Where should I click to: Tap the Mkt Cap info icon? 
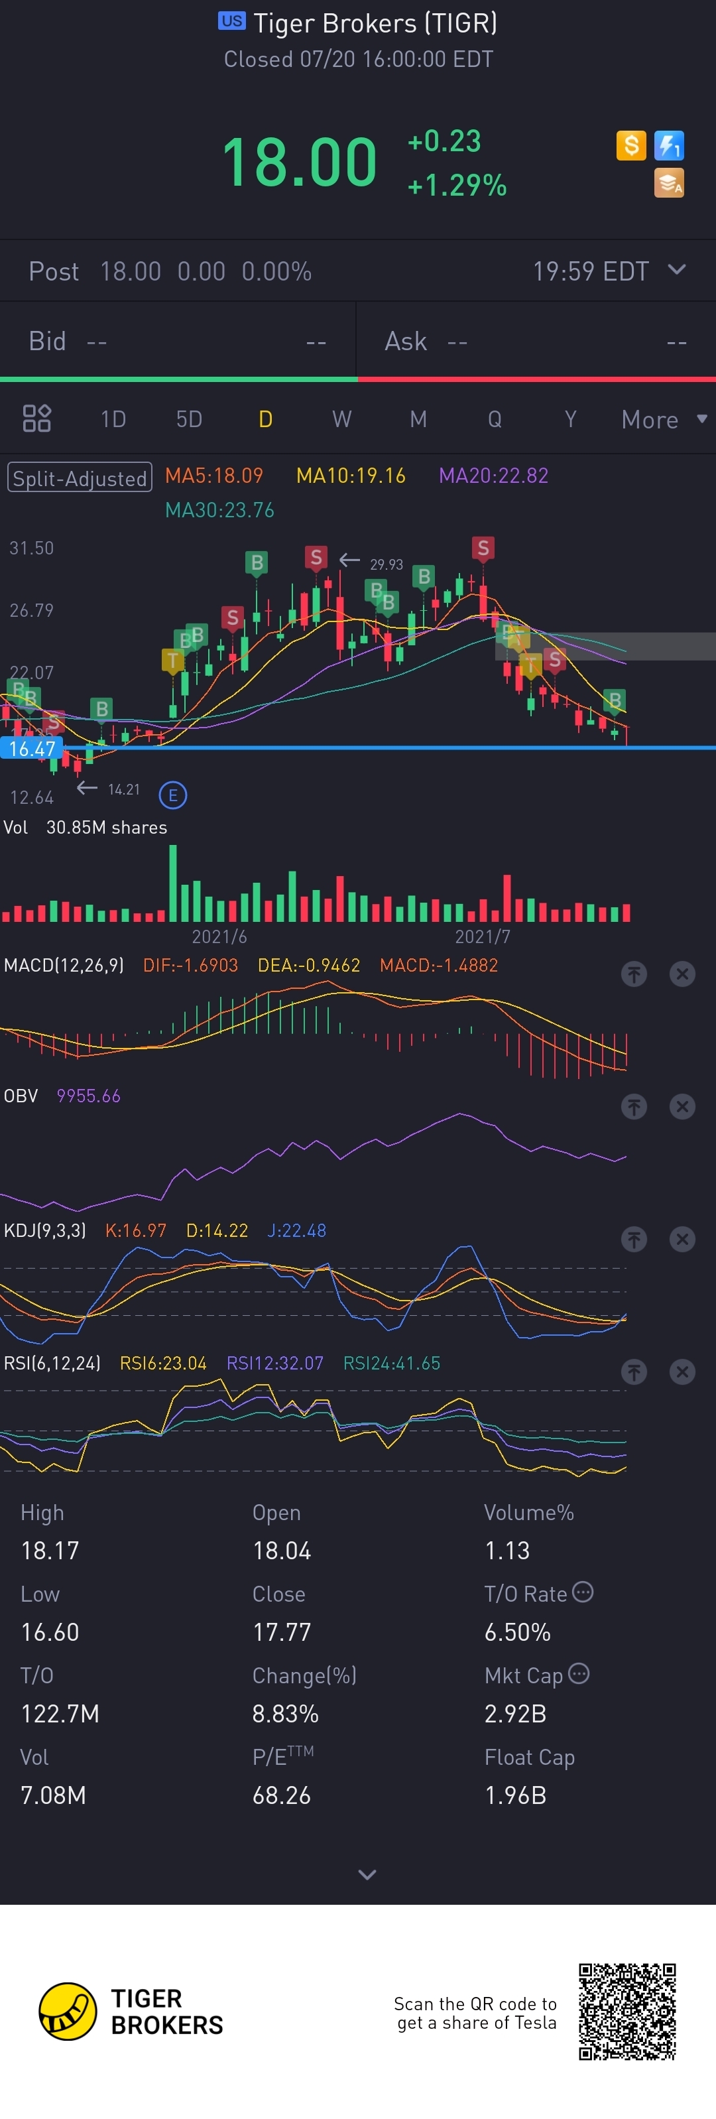click(x=579, y=1673)
